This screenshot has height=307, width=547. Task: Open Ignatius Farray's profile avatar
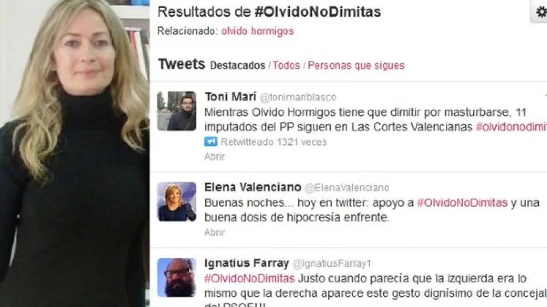tap(176, 277)
